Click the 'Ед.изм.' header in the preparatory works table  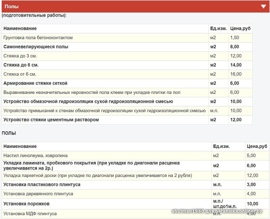tap(218, 29)
